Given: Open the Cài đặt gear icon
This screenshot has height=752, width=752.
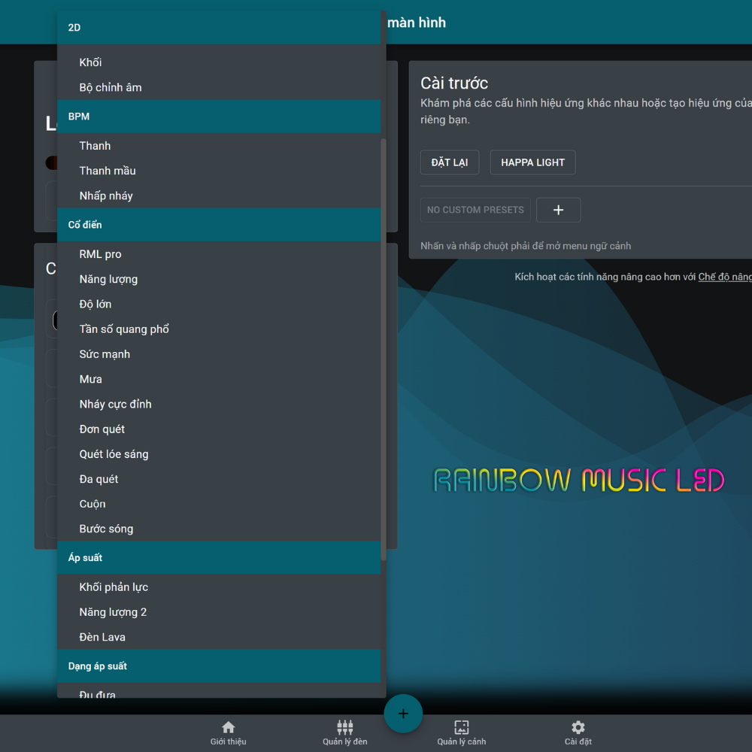Looking at the screenshot, I should (578, 732).
